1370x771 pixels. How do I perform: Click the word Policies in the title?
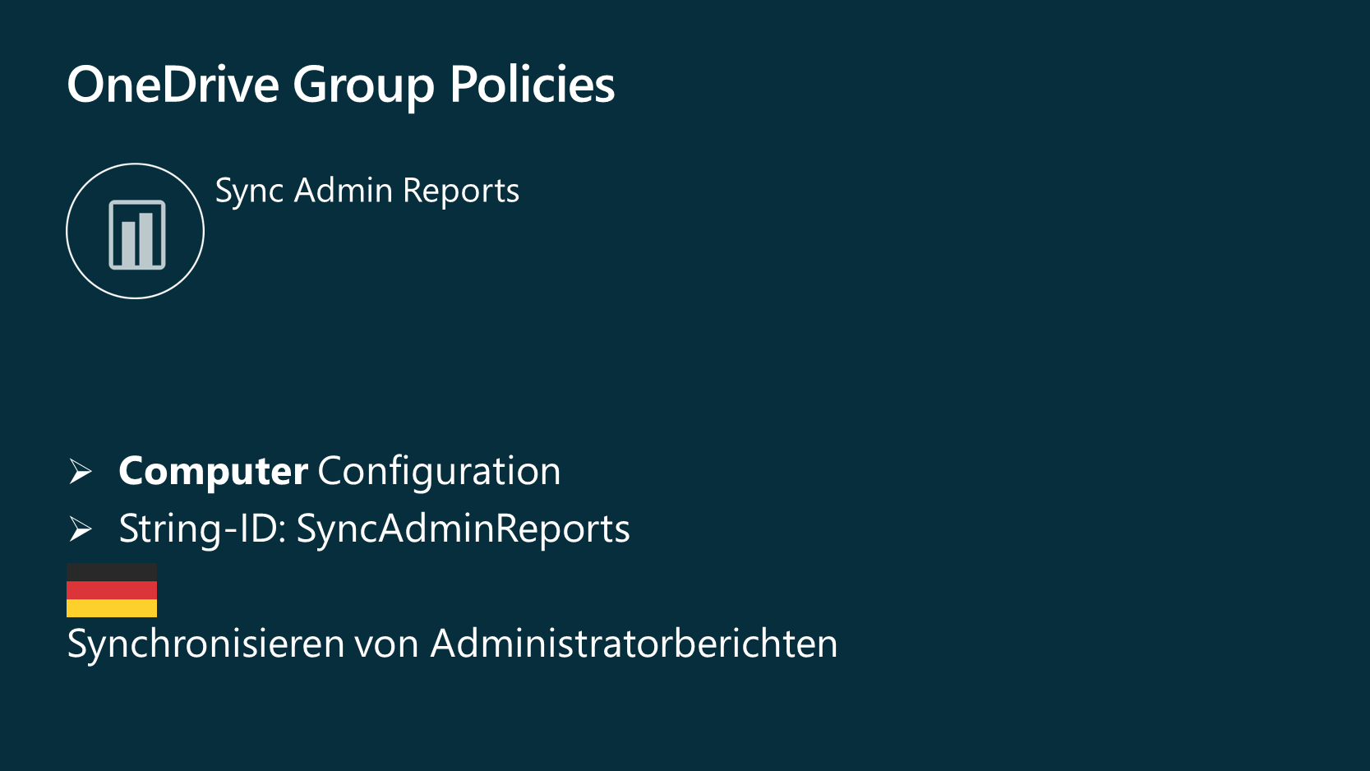(x=532, y=85)
